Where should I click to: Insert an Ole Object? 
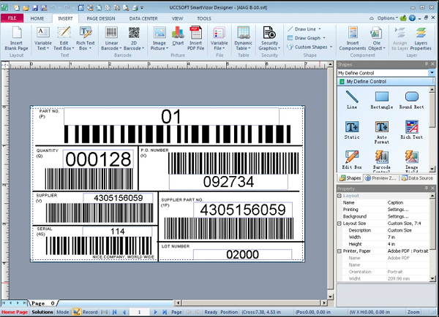coord(377,39)
